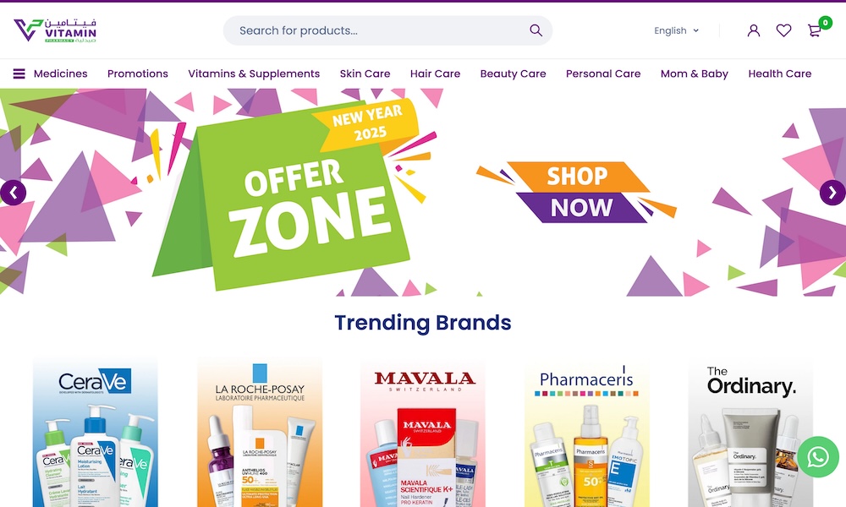Open The Ordinary brand card
846x507 pixels.
tap(750, 432)
